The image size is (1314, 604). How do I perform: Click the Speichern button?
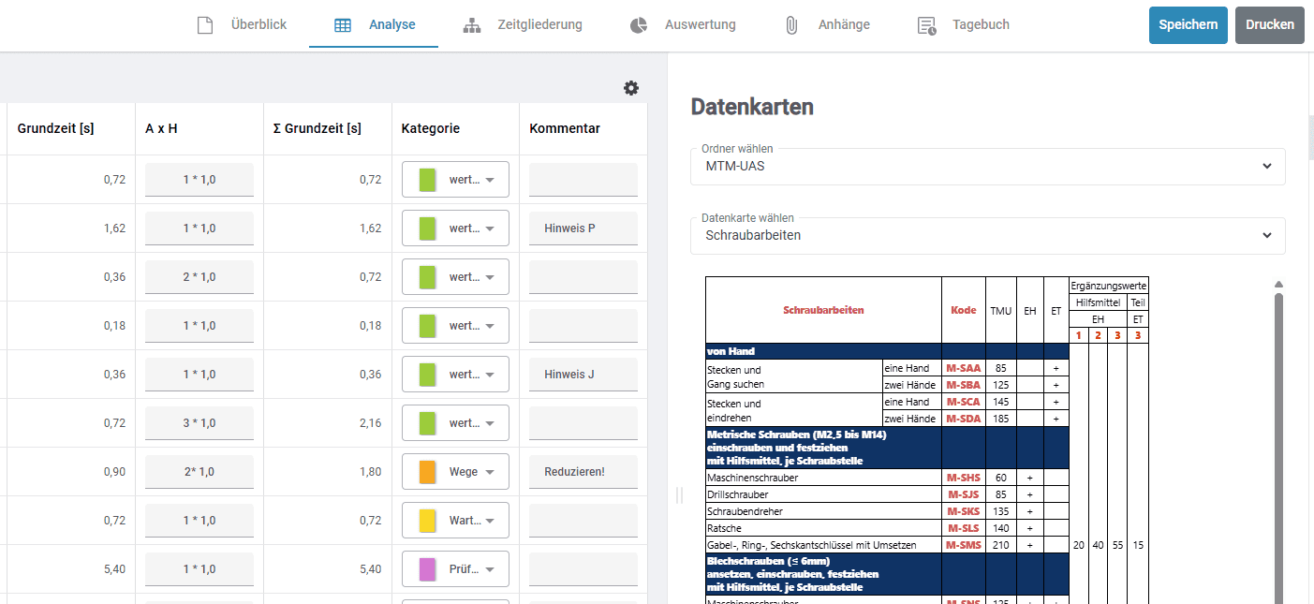pos(1188,25)
